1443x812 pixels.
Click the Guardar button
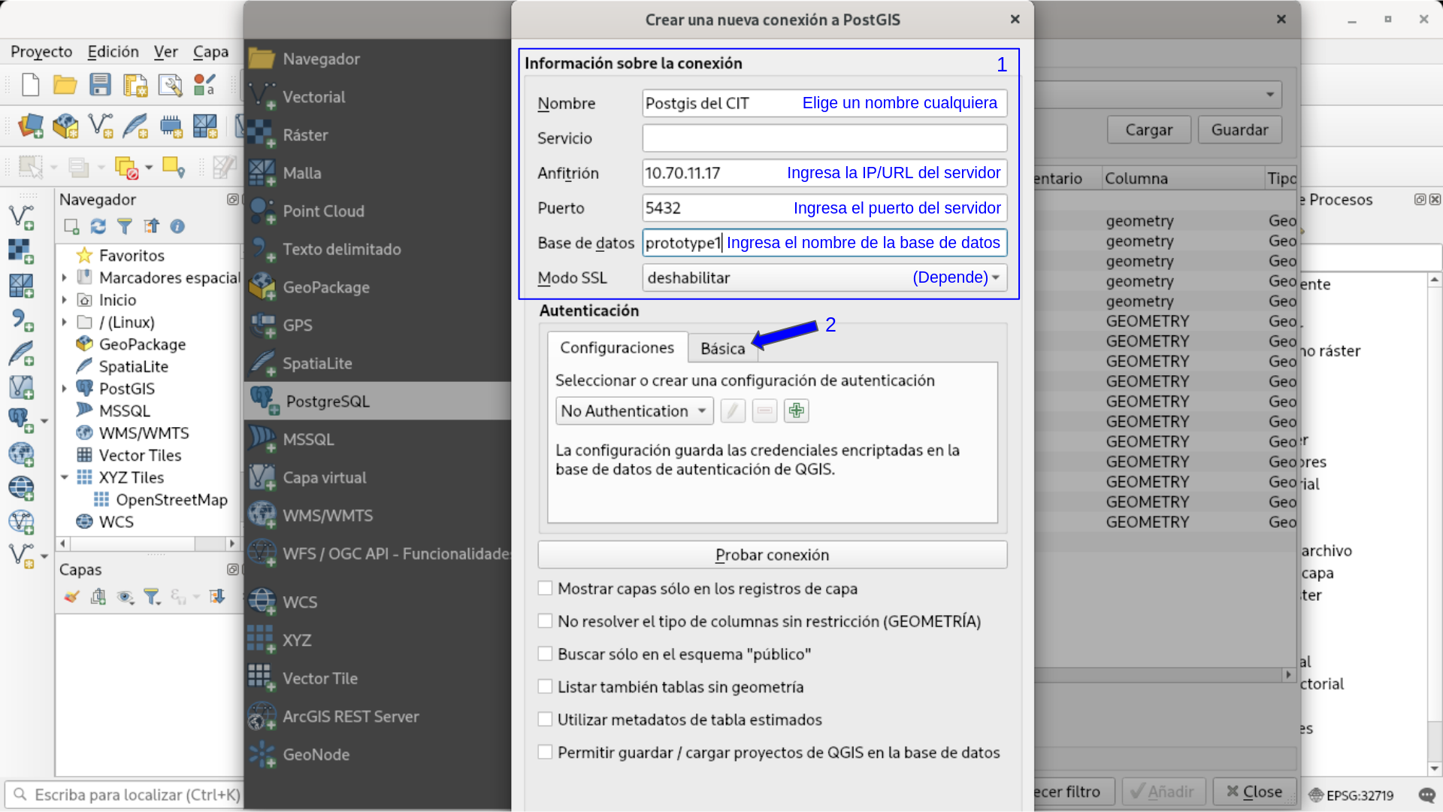click(1239, 129)
